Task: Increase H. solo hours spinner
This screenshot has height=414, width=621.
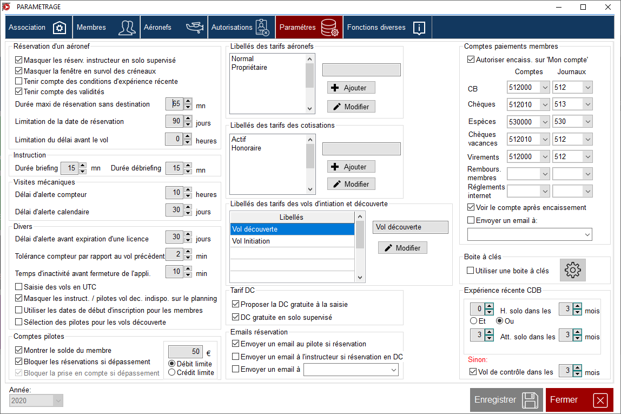Action: point(490,306)
